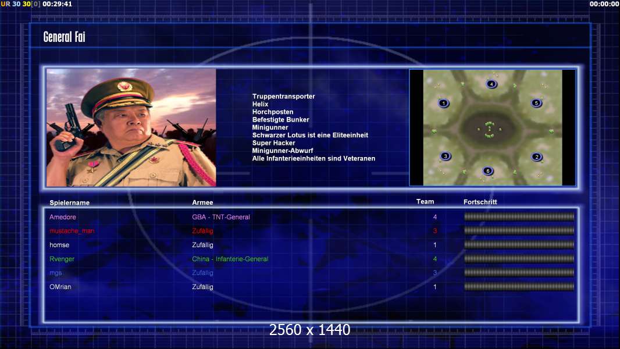
Task: Click team number 4 in Rvenger's row
Action: [435, 259]
